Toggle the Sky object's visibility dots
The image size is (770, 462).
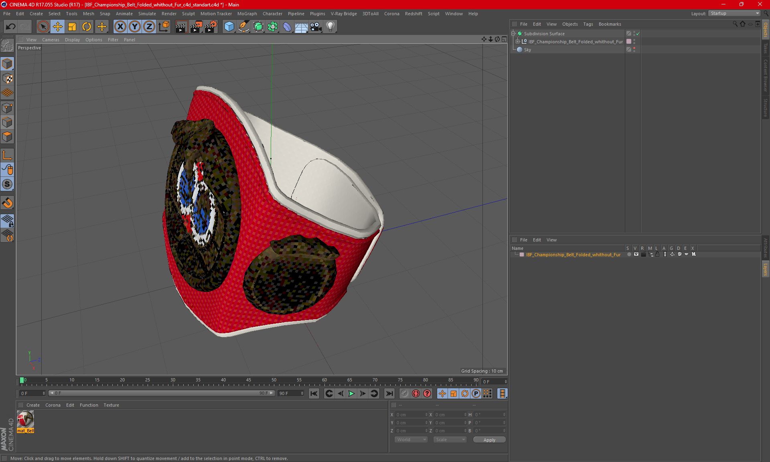(634, 50)
